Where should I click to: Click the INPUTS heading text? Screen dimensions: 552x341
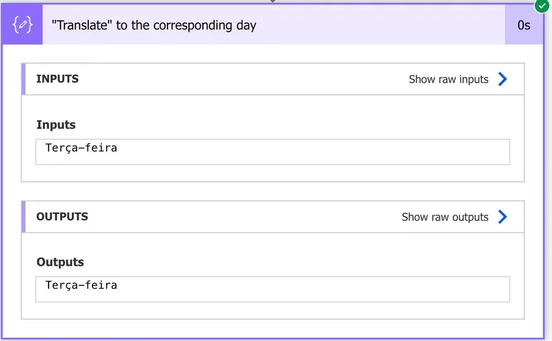pyautogui.click(x=58, y=79)
